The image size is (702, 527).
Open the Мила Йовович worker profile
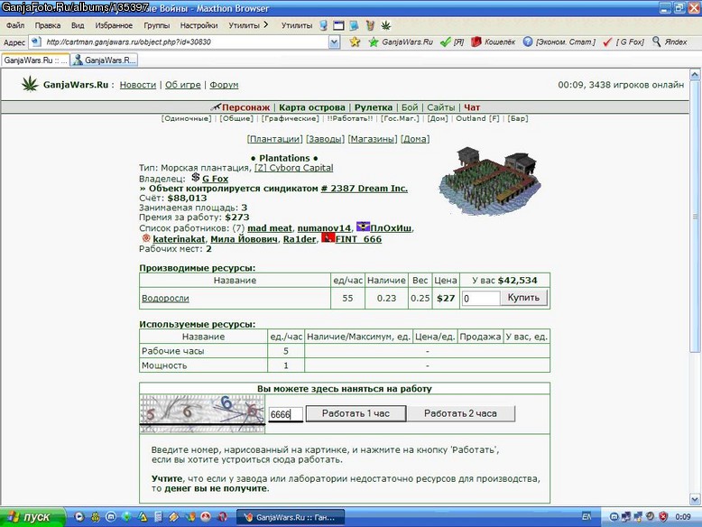pyautogui.click(x=244, y=239)
